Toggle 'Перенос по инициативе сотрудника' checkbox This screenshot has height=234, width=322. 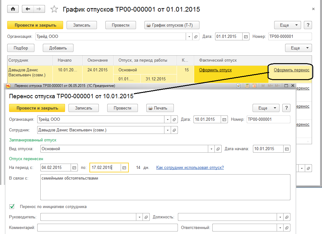click(12, 206)
